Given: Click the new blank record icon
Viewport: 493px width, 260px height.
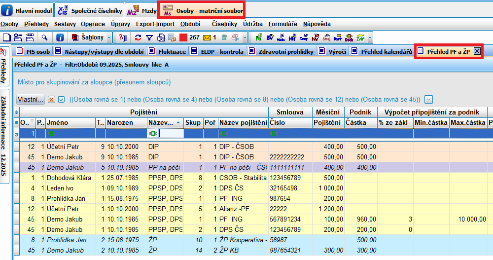Looking at the screenshot, I should click(x=7, y=37).
